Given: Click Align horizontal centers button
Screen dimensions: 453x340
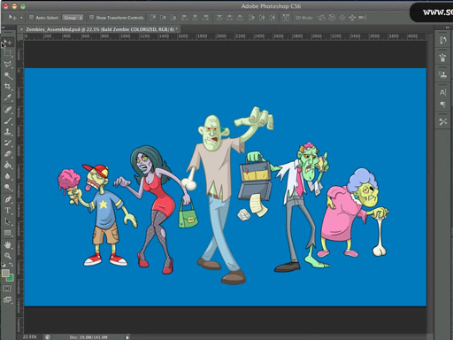Looking at the screenshot, I should (196, 18).
